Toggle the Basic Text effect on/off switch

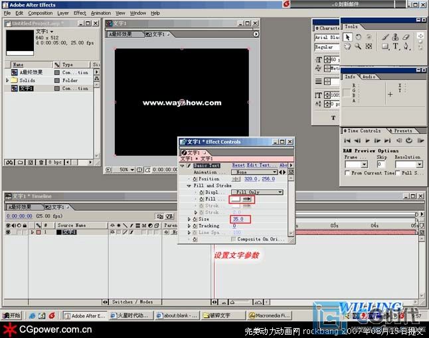[189, 166]
